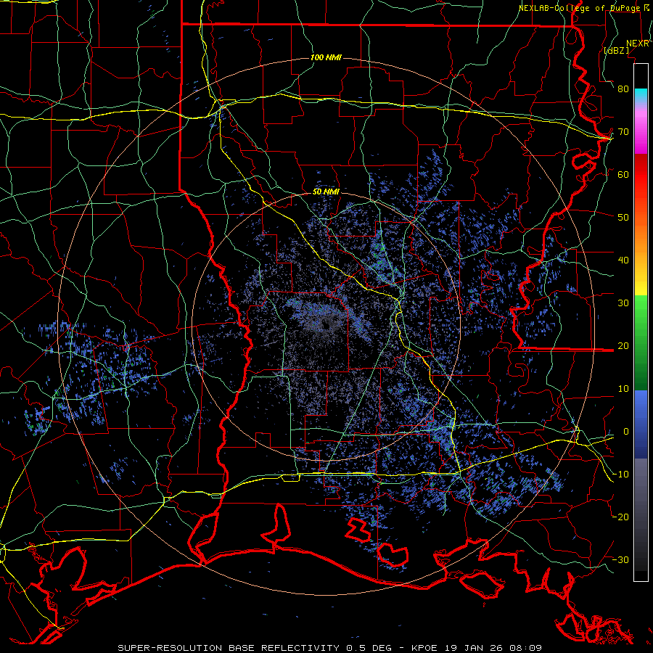Click the 100 NMI range ring label
This screenshot has width=653, height=653.
coord(326,57)
